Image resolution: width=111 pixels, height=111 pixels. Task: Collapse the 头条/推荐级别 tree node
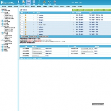(1, 40)
